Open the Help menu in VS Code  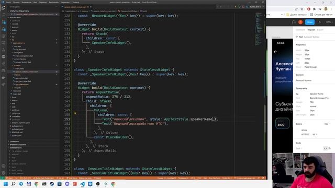coord(75,2)
